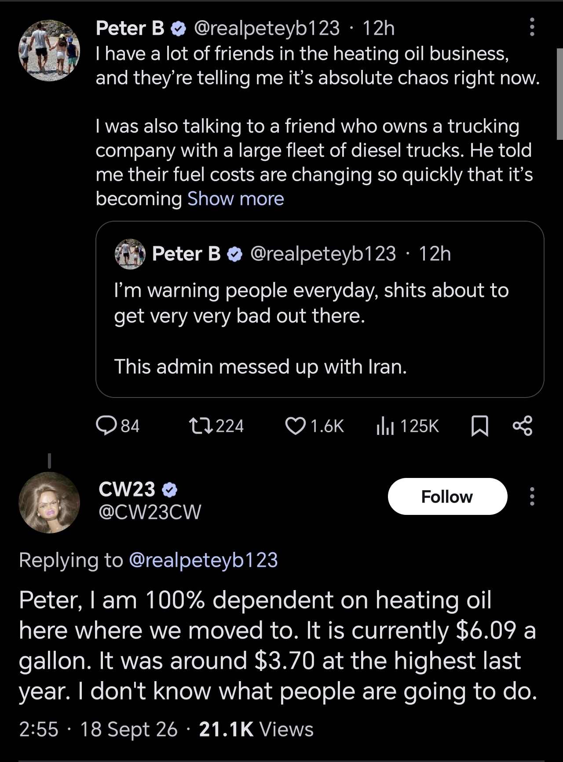Tap the verified badge next to Peter B
This screenshot has height=762, width=563.
pos(178,29)
